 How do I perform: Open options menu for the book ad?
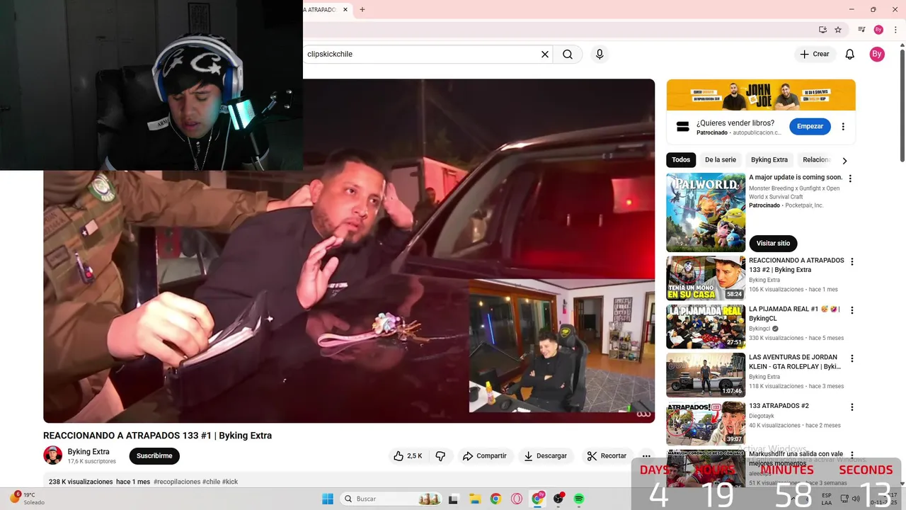(843, 127)
